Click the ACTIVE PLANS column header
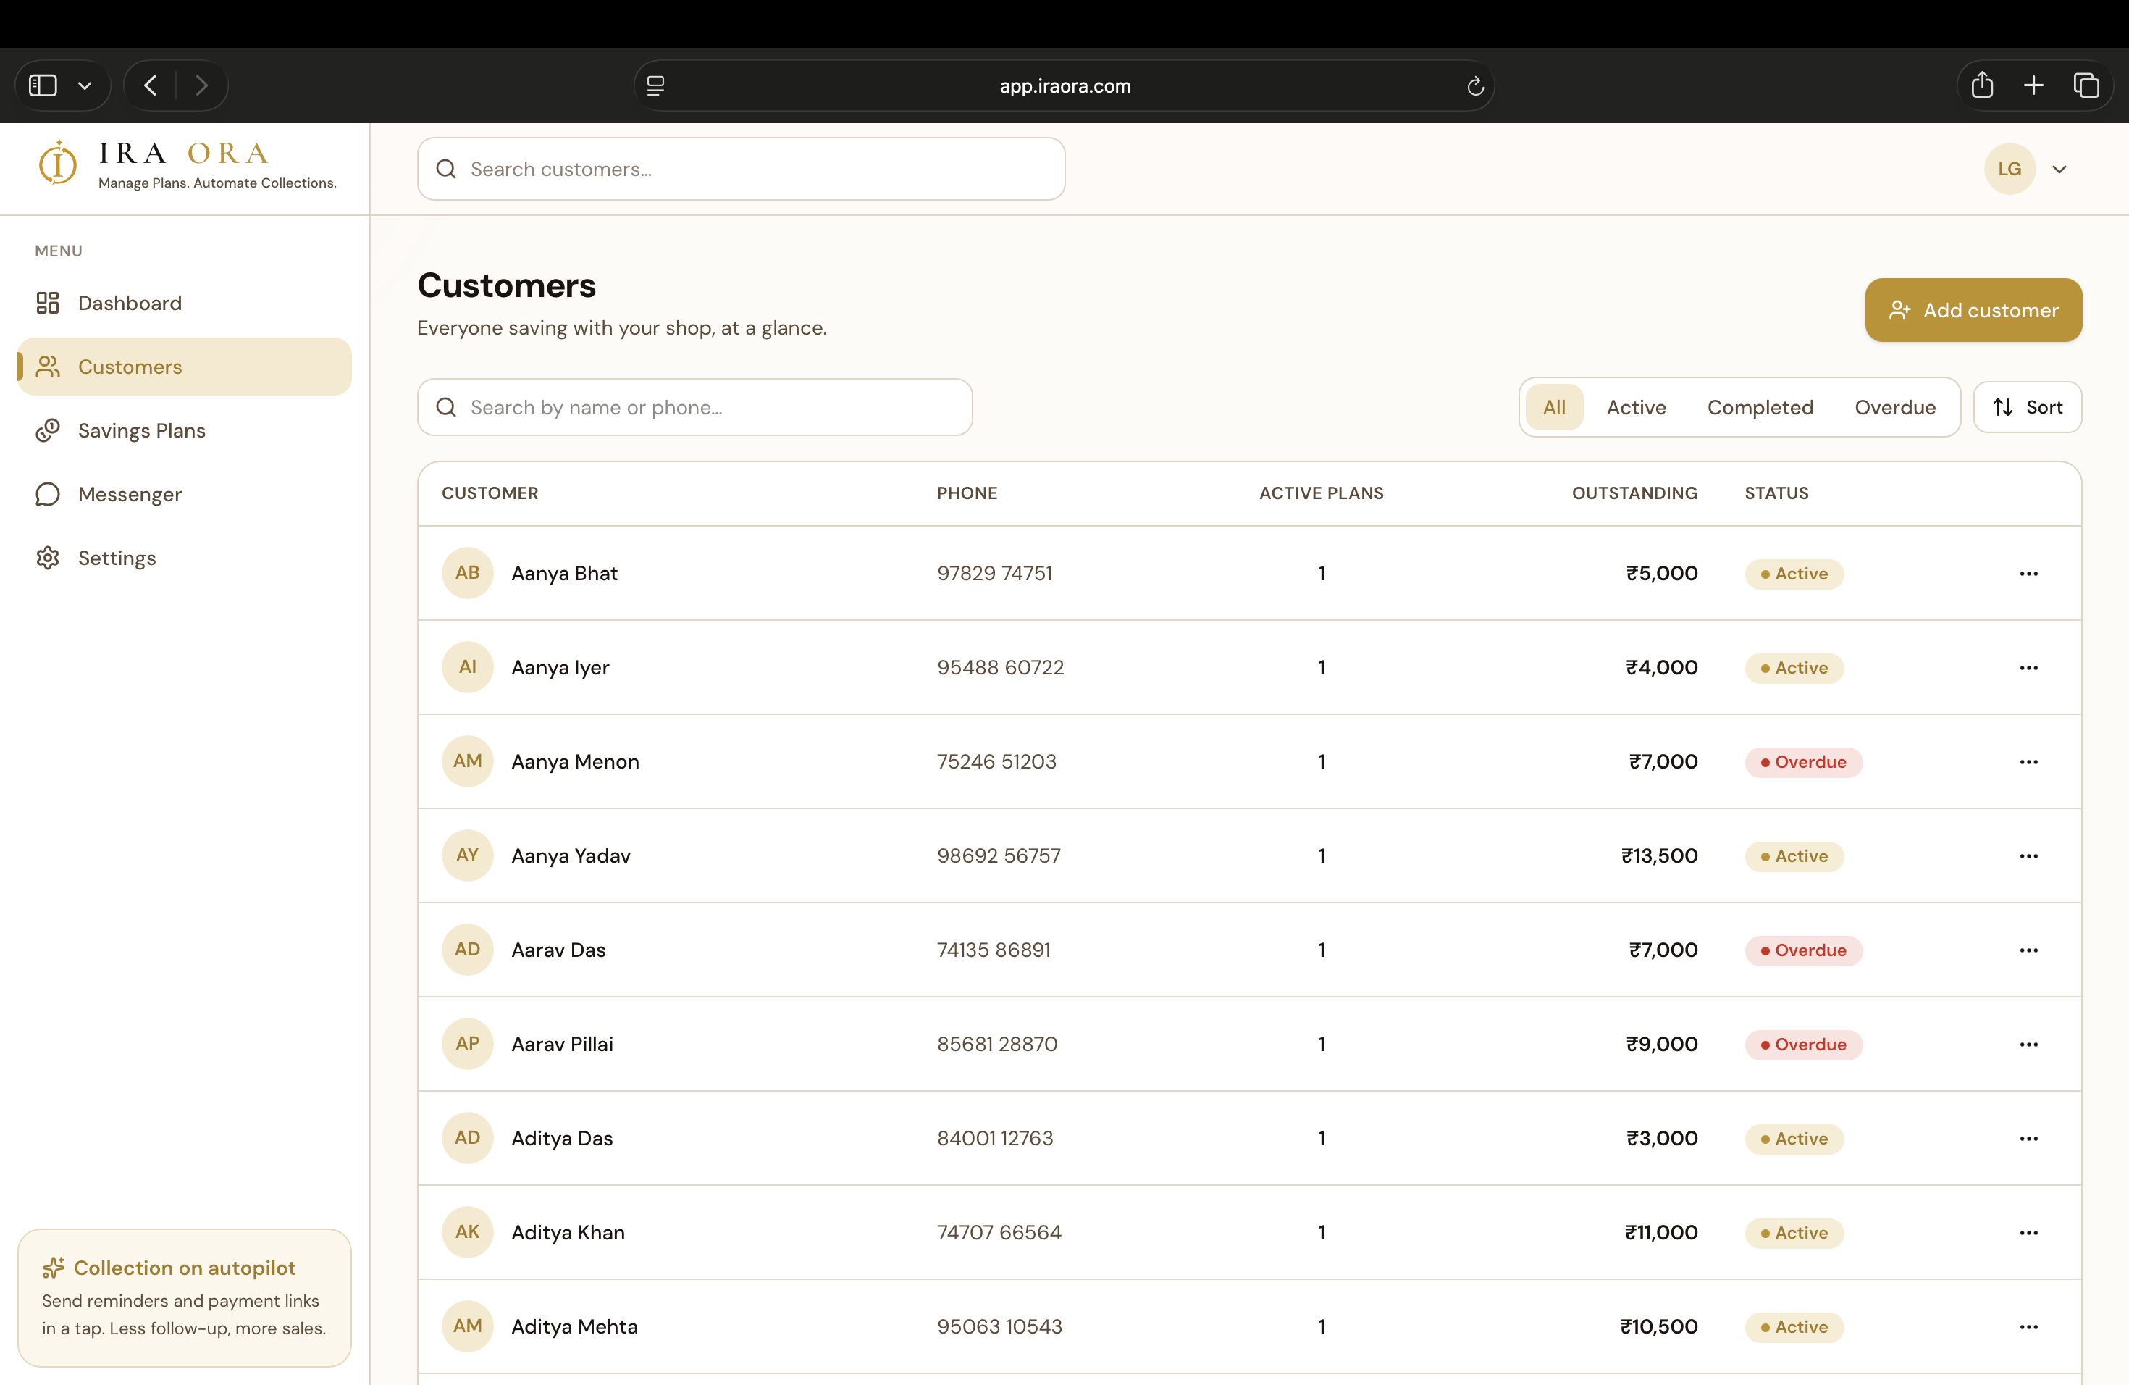This screenshot has width=2129, height=1385. coord(1322,493)
